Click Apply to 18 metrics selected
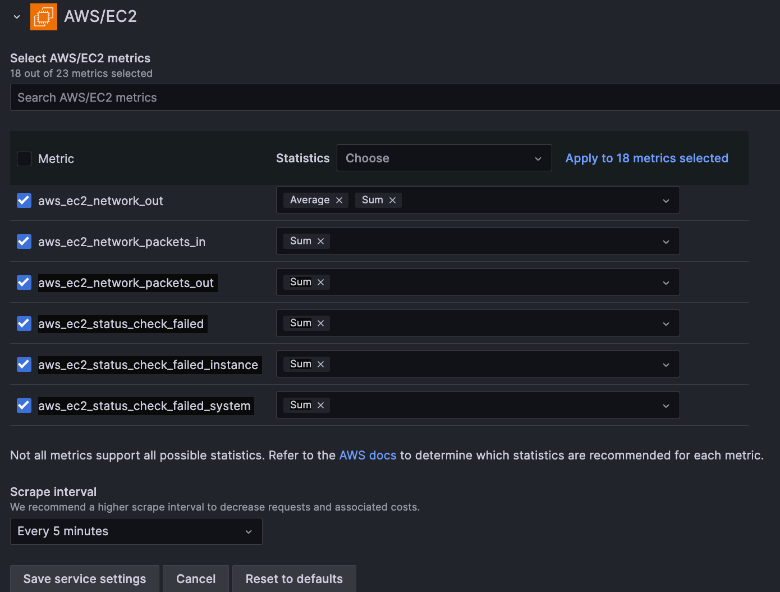 [x=646, y=158]
